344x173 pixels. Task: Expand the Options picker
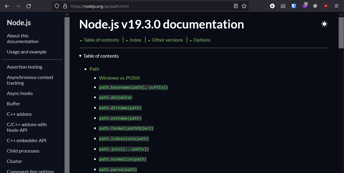point(200,40)
